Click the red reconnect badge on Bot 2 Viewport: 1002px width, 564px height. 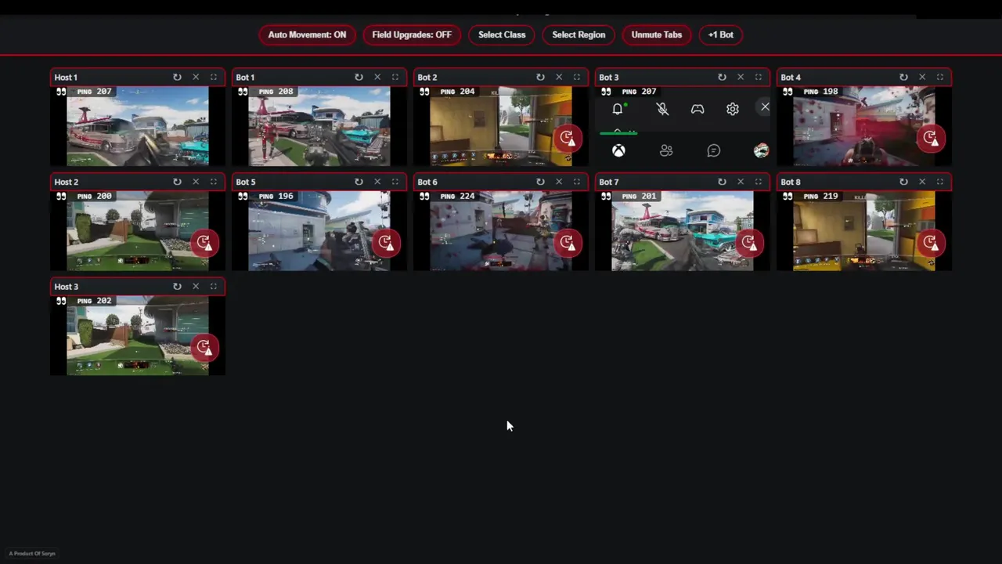[567, 139]
